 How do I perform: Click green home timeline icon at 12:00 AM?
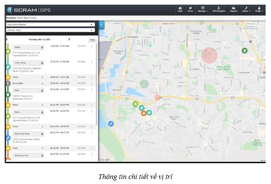pos(8,51)
